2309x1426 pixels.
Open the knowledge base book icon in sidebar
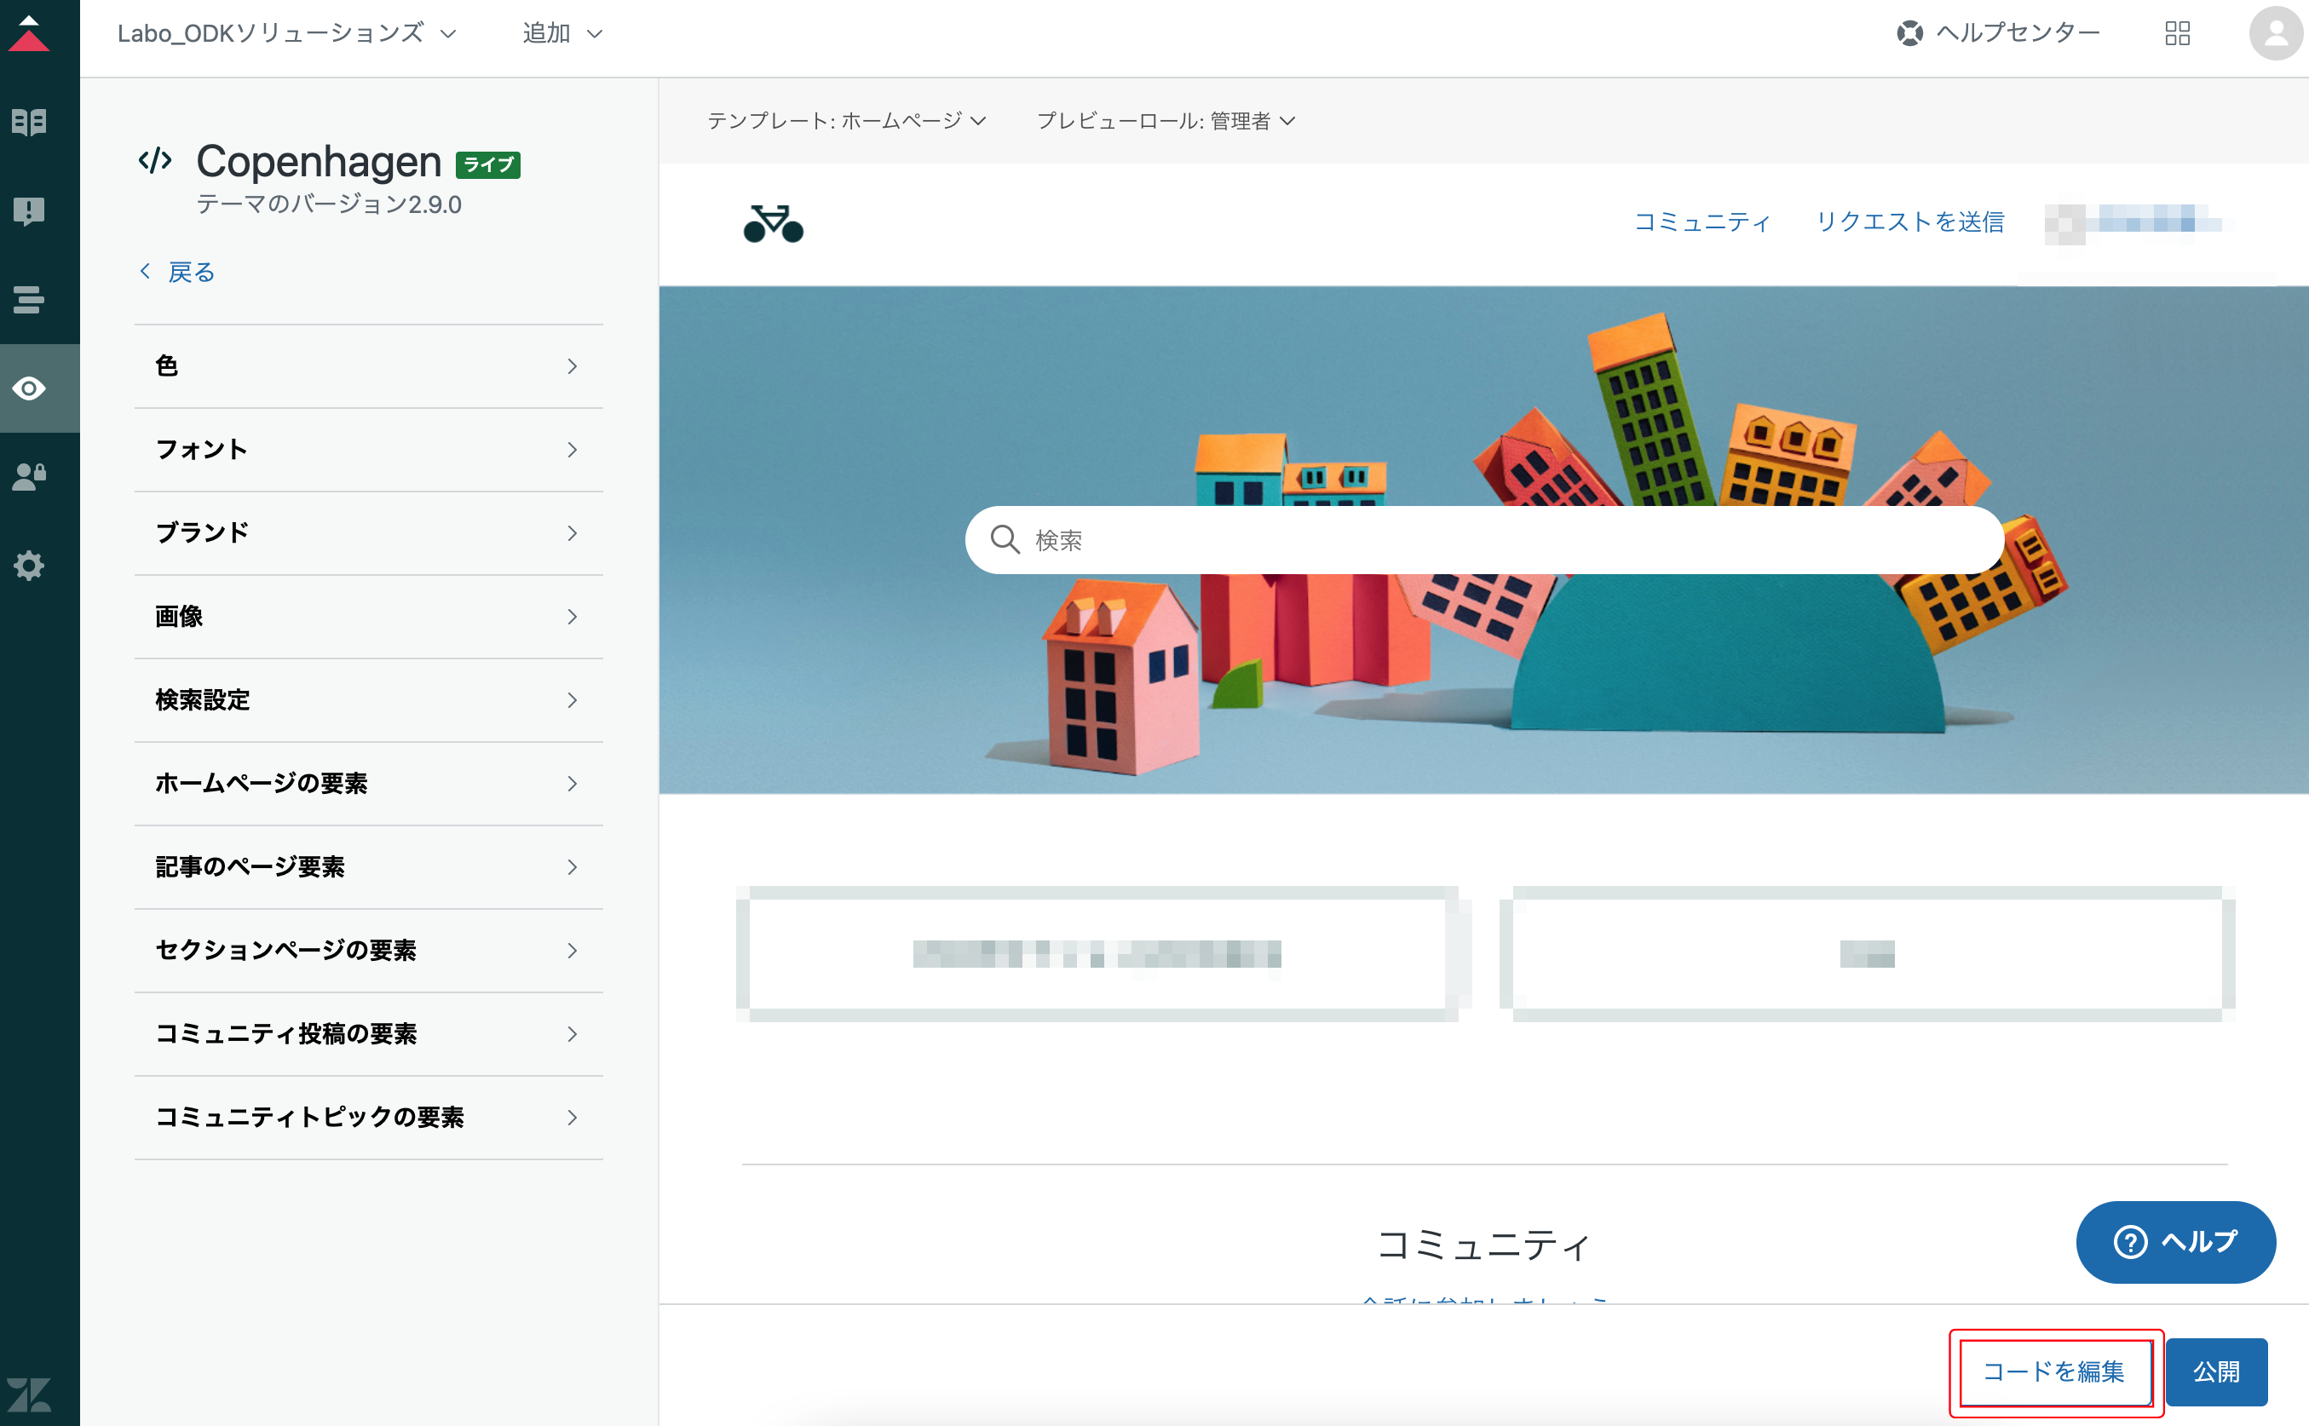(28, 121)
